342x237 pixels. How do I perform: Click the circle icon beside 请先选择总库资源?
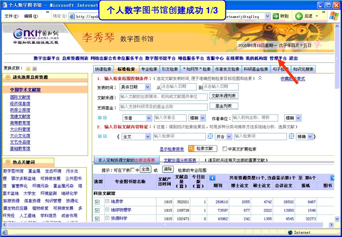click(8, 77)
